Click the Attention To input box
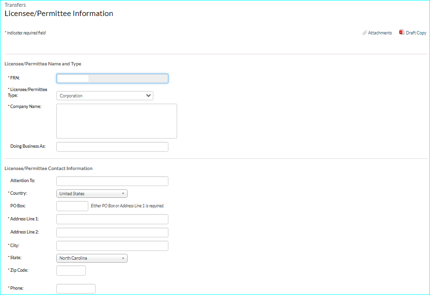The height and width of the screenshot is (295, 430). [112, 181]
